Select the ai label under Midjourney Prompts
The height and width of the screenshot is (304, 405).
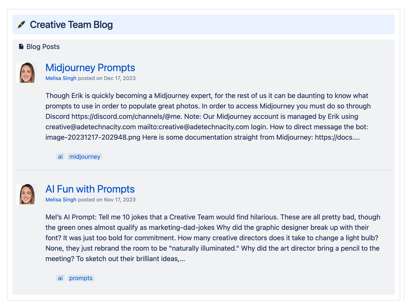coord(60,157)
